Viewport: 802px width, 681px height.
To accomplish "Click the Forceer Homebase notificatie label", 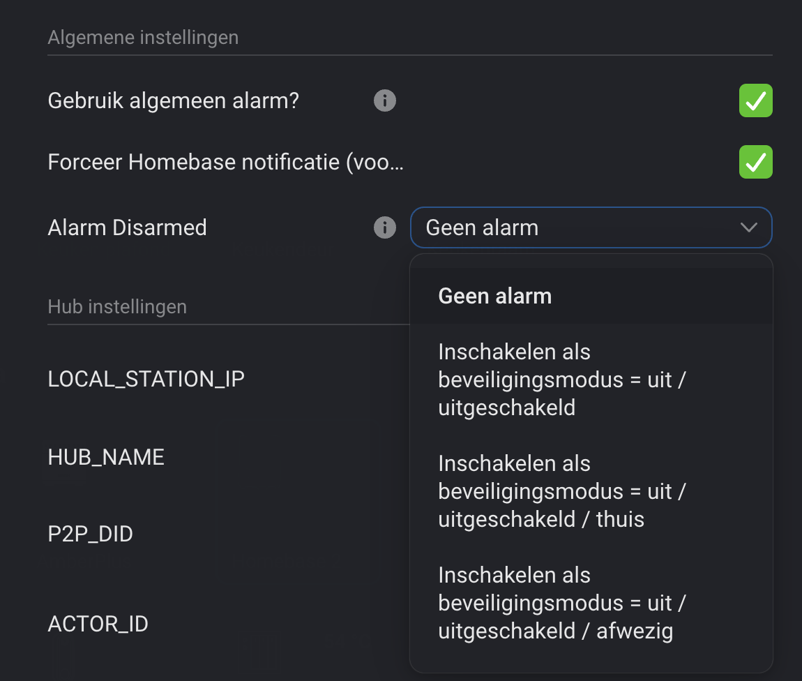I will 225,163.
